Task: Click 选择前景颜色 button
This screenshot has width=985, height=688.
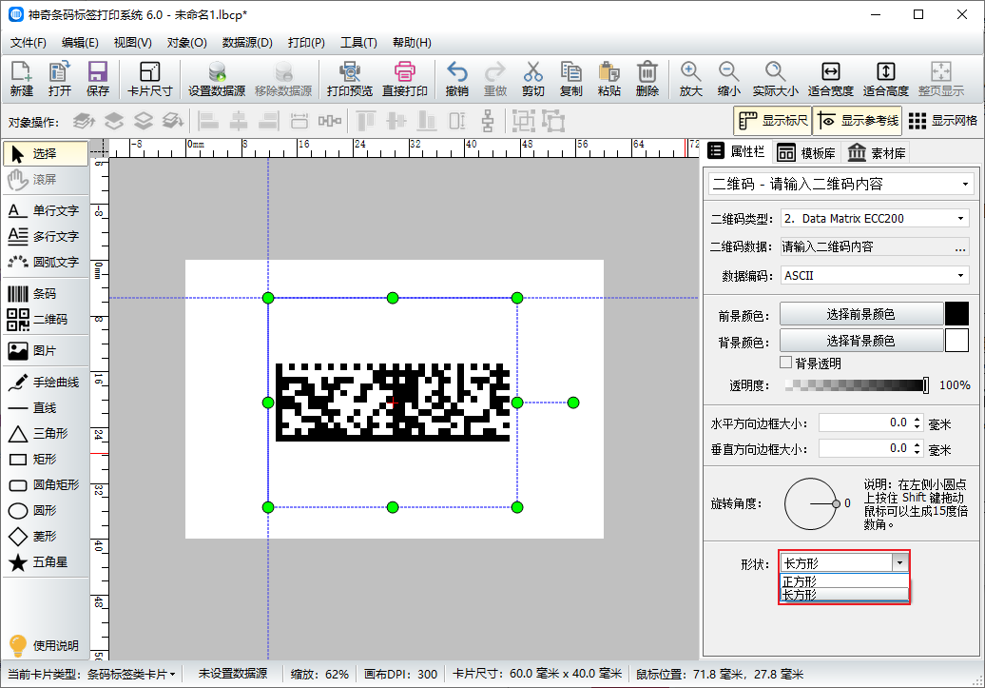Action: tap(861, 314)
